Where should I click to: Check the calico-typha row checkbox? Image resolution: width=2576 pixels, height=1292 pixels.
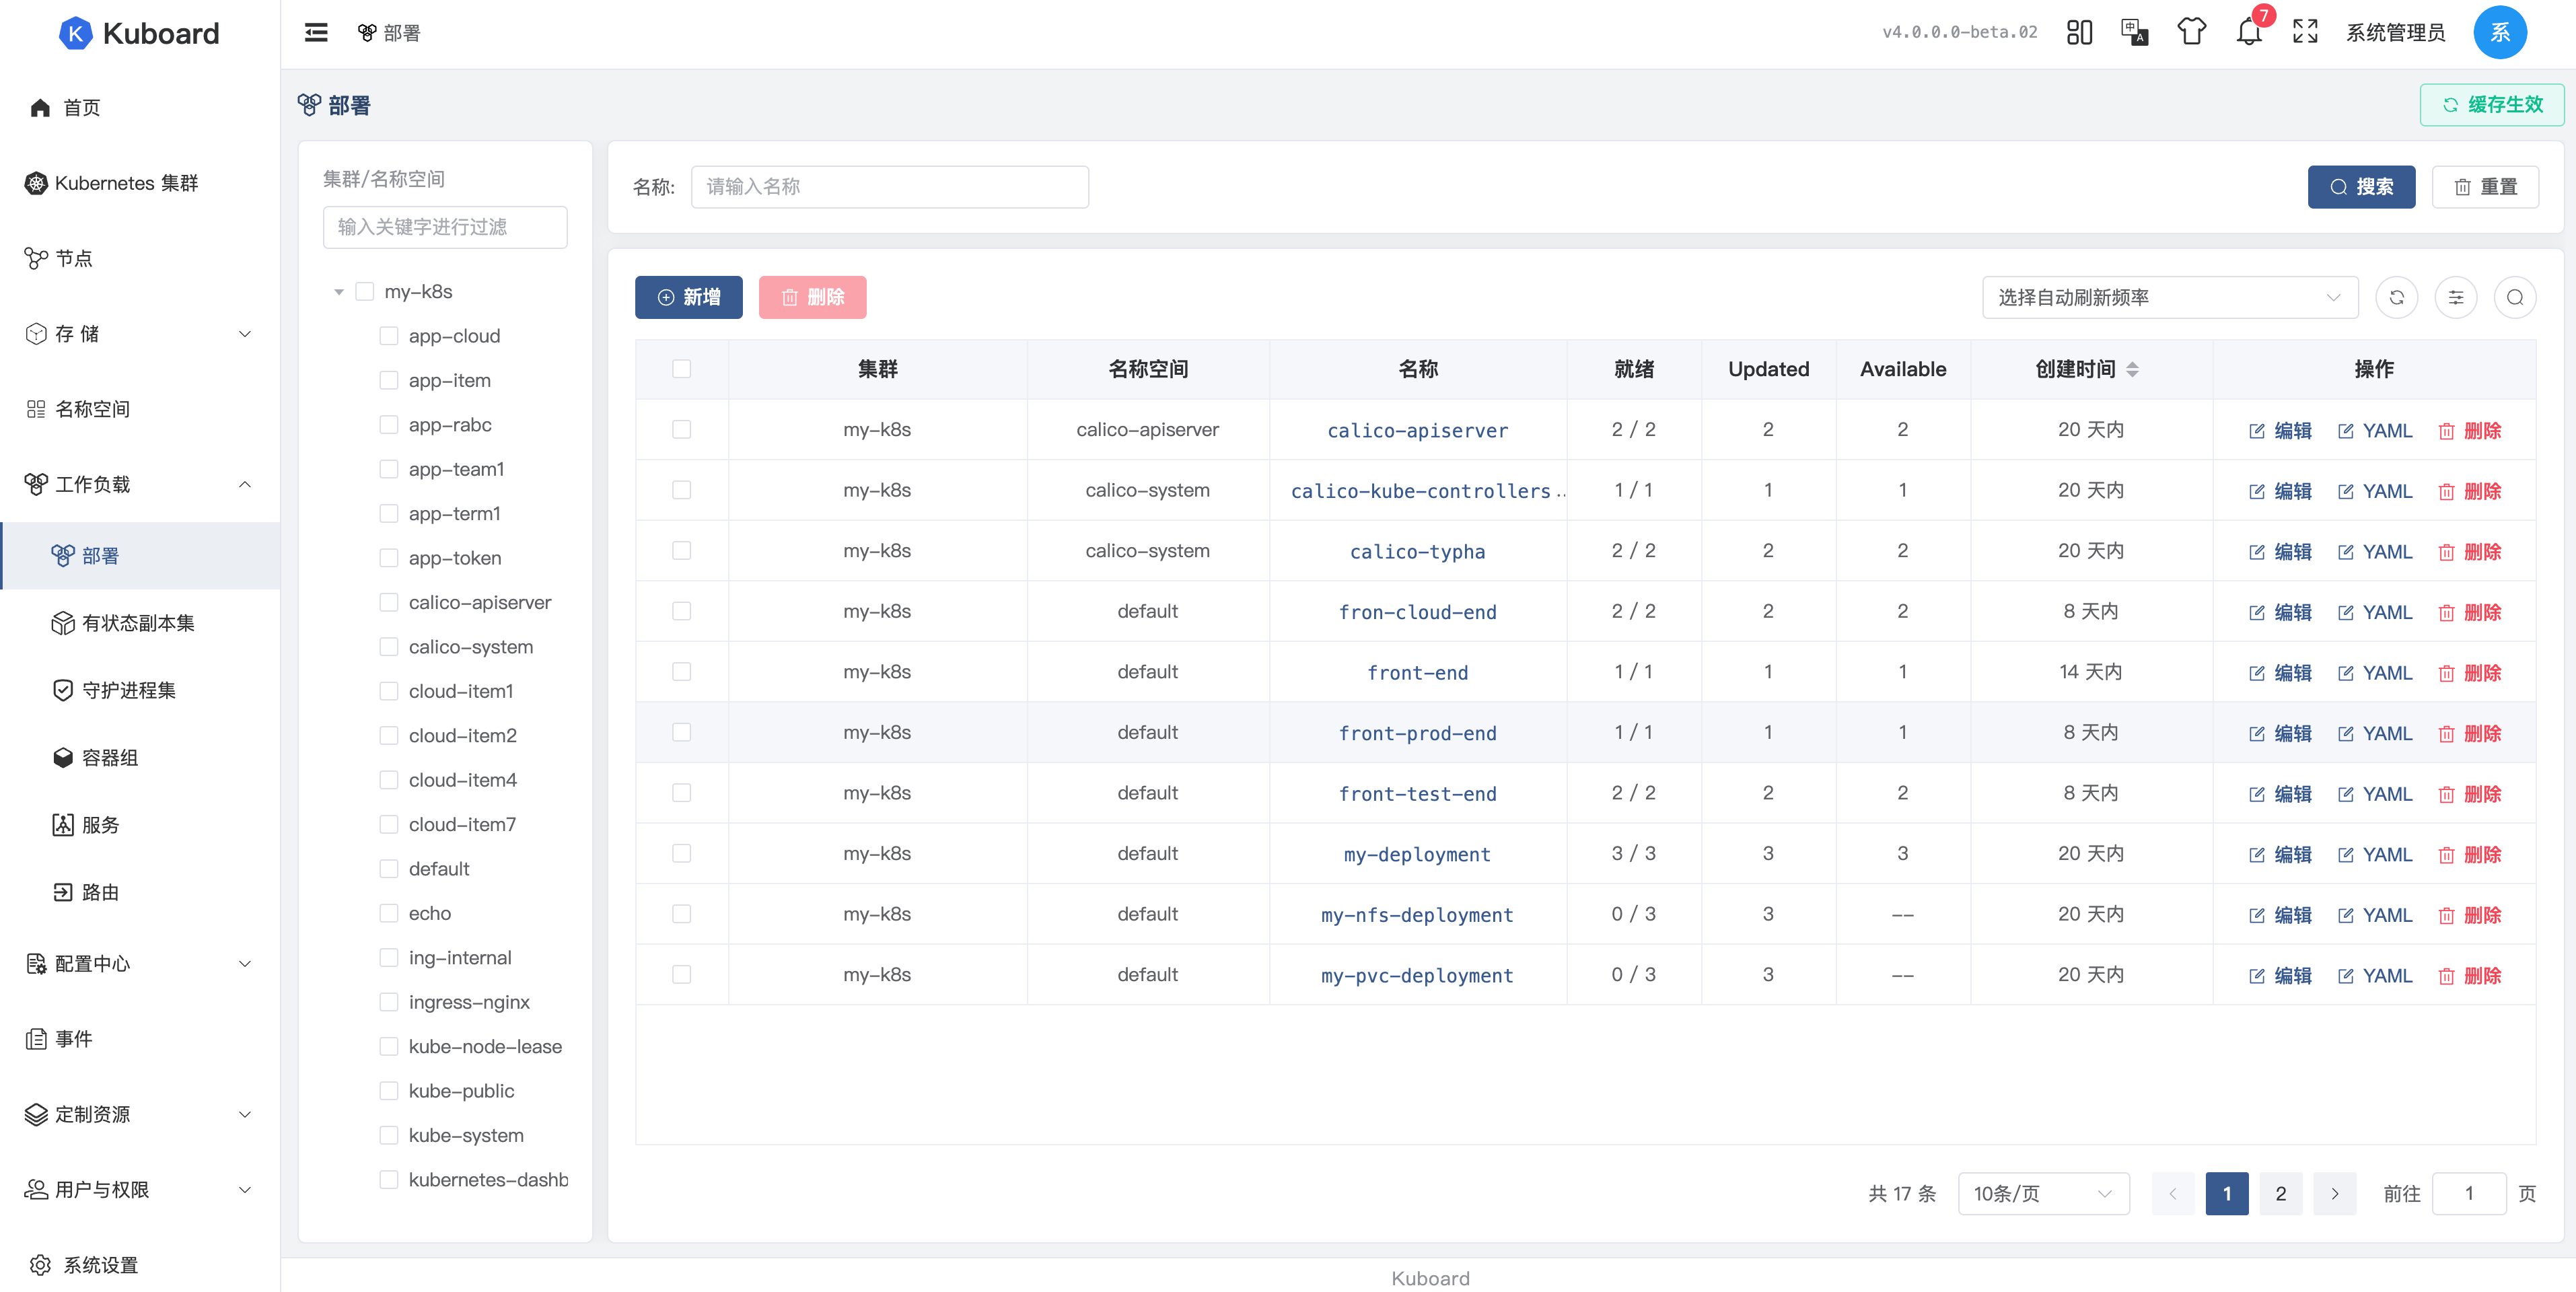point(682,551)
